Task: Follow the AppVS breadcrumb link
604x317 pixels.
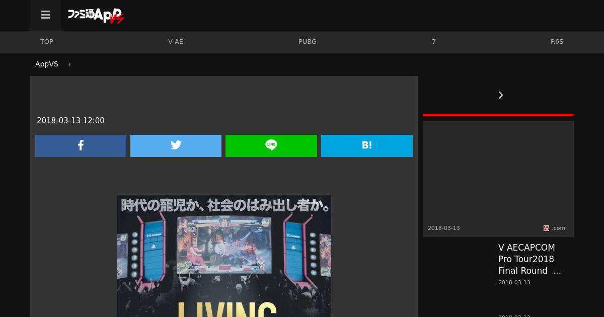Action: pyautogui.click(x=47, y=64)
